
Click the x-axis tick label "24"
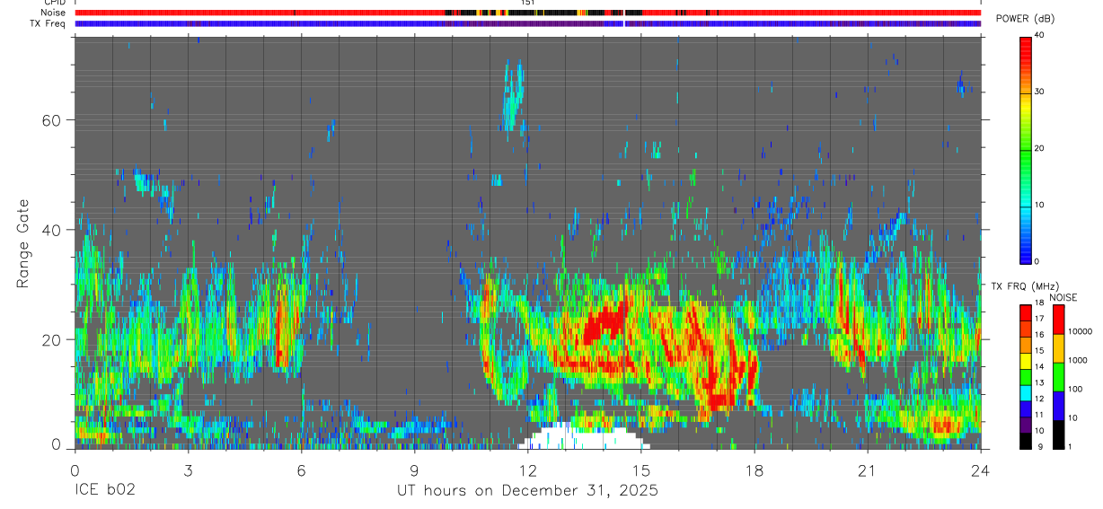tap(981, 470)
